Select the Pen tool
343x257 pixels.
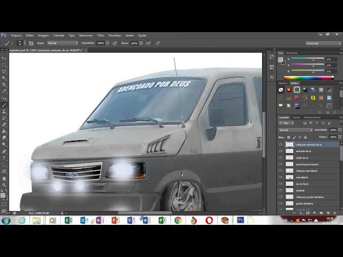coord(4,152)
